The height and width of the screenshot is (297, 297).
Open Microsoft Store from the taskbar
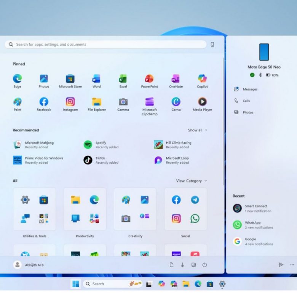(x=210, y=284)
